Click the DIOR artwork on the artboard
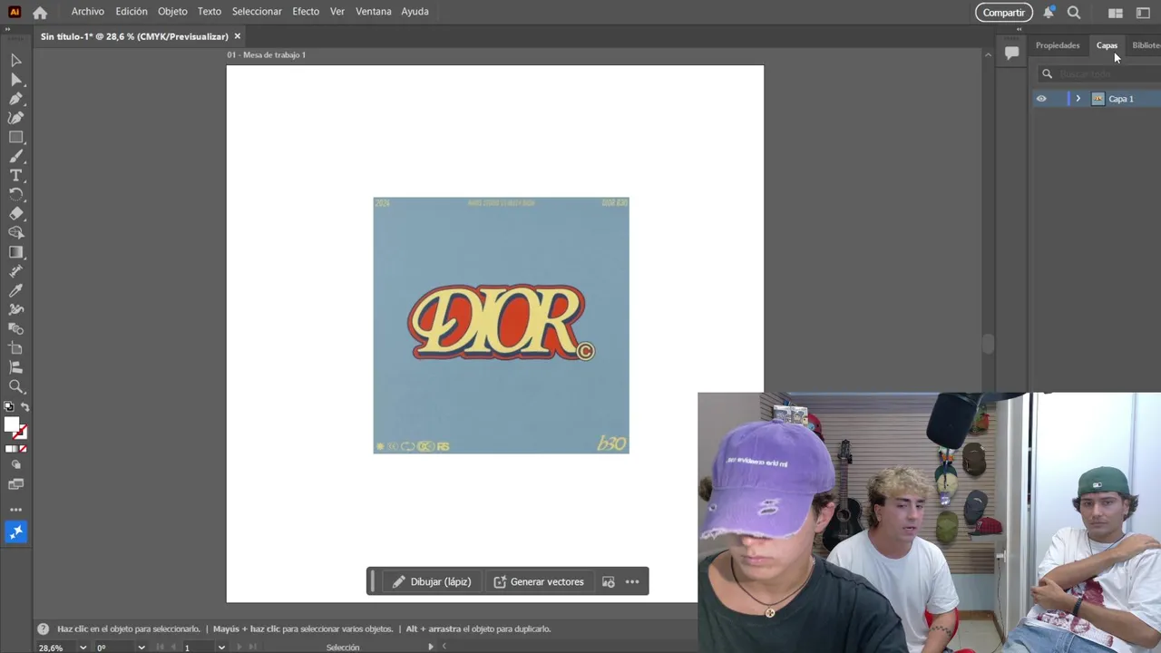1161x653 pixels. tap(501, 325)
